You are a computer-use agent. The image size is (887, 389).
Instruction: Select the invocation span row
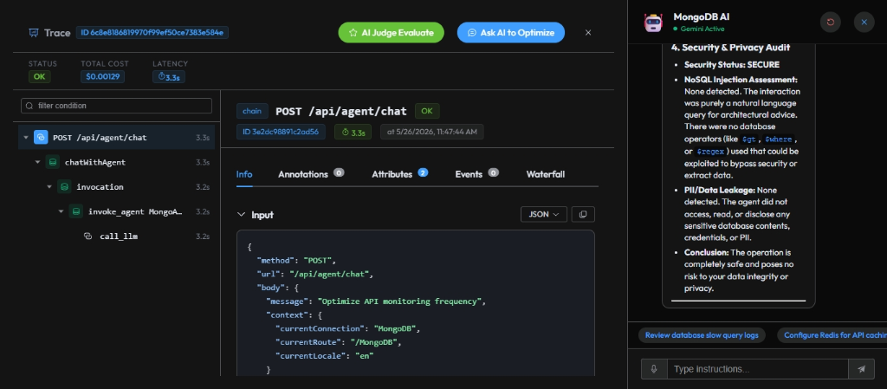click(x=117, y=186)
